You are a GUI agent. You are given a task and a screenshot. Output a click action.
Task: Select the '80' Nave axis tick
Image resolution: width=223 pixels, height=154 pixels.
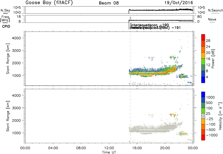199,17
